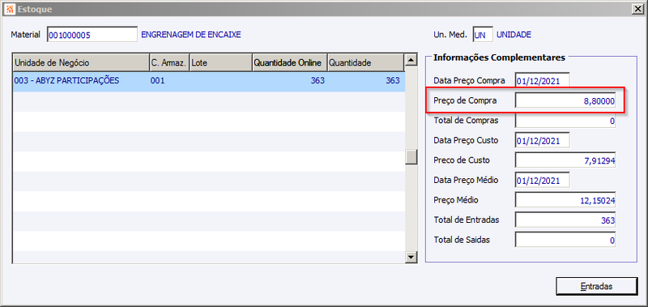Click the grid vertical scrollbar thumb
The width and height of the screenshot is (648, 307).
point(411,157)
